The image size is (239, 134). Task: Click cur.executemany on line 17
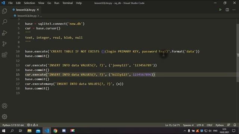click(x=39, y=84)
